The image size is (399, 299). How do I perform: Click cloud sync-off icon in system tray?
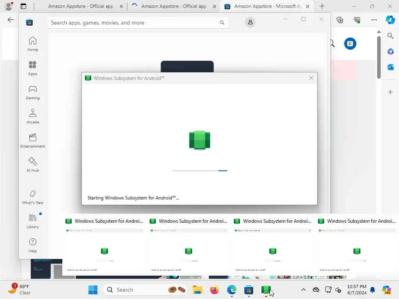point(316,290)
